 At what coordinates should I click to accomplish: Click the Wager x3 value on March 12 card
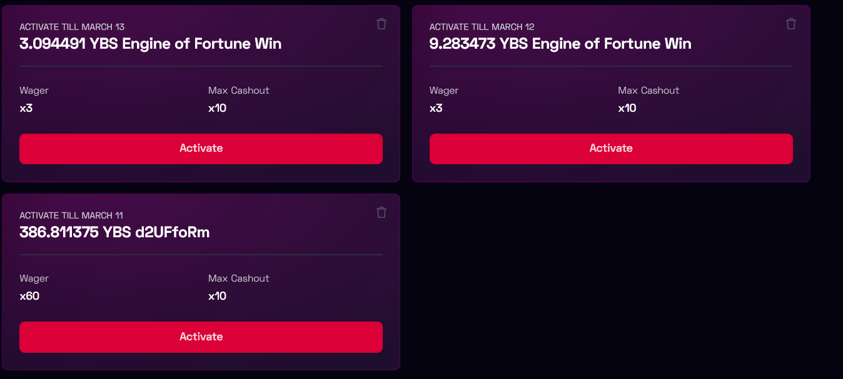coord(436,108)
